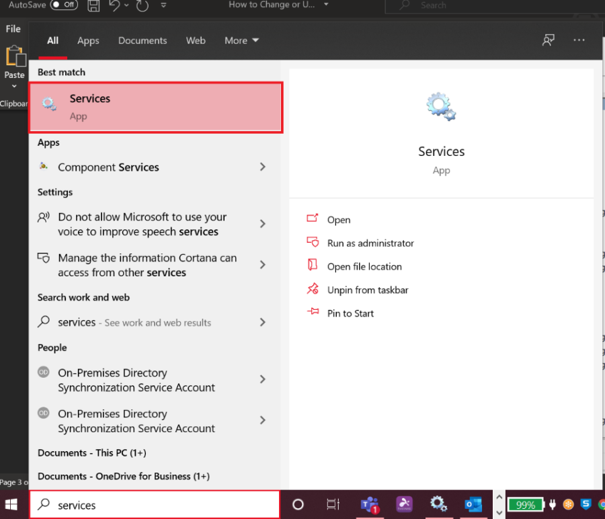Viewport: 605px width, 519px height.
Task: Click Documents - OneDrive for Business (1+) heading
Action: (x=124, y=476)
